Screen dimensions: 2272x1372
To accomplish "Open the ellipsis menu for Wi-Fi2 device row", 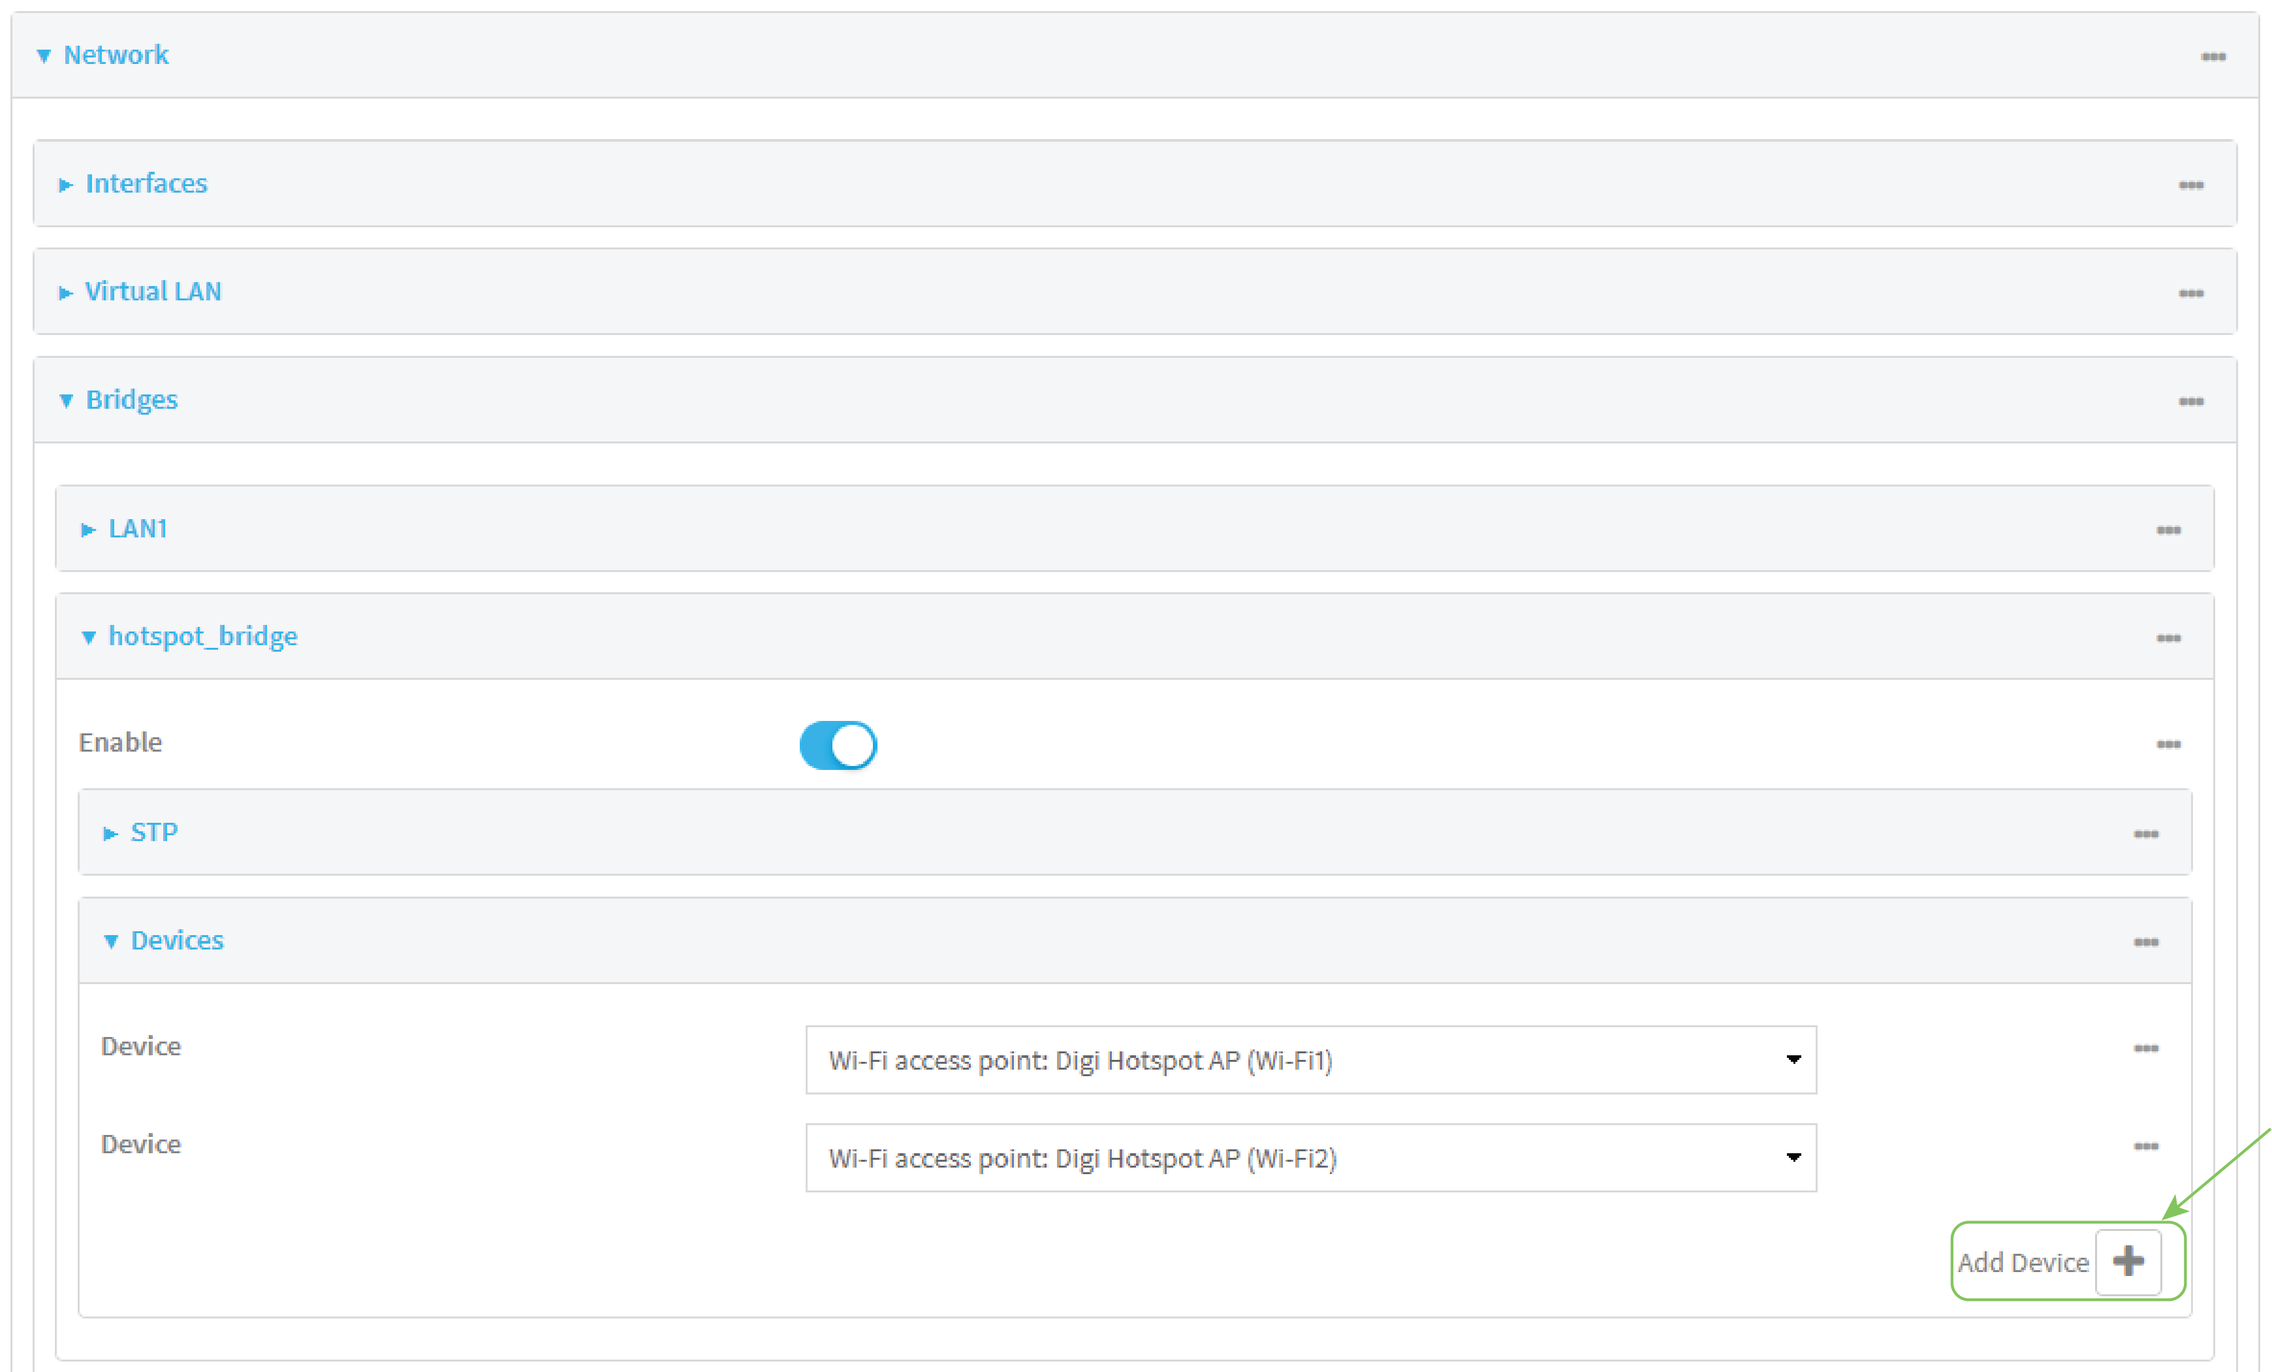I will pos(2145,1146).
